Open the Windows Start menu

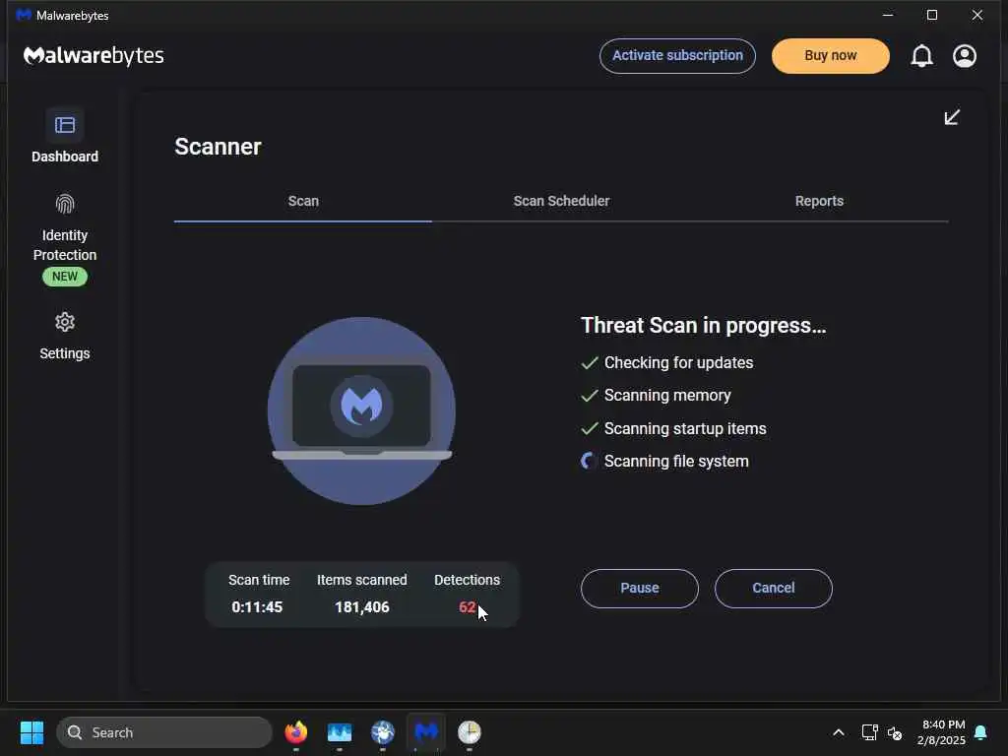[x=31, y=732]
